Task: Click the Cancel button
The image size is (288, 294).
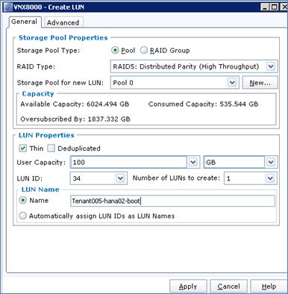Action: pyautogui.click(x=228, y=287)
